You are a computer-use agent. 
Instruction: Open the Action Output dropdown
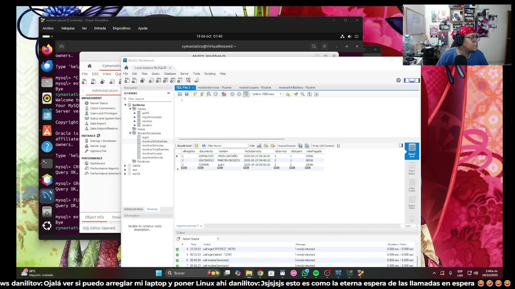tap(201, 239)
